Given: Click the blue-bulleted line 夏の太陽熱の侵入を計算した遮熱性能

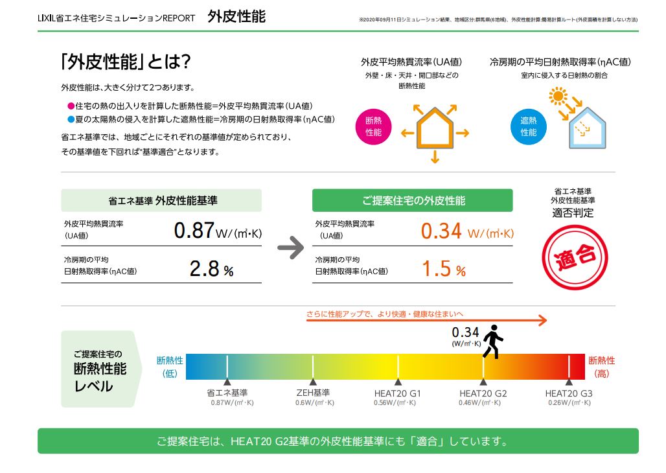Looking at the screenshot, I should tap(201, 119).
